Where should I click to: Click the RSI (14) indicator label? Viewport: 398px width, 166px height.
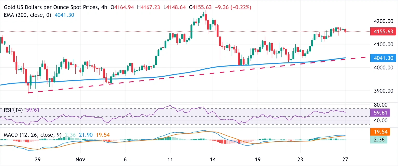[x=13, y=110]
